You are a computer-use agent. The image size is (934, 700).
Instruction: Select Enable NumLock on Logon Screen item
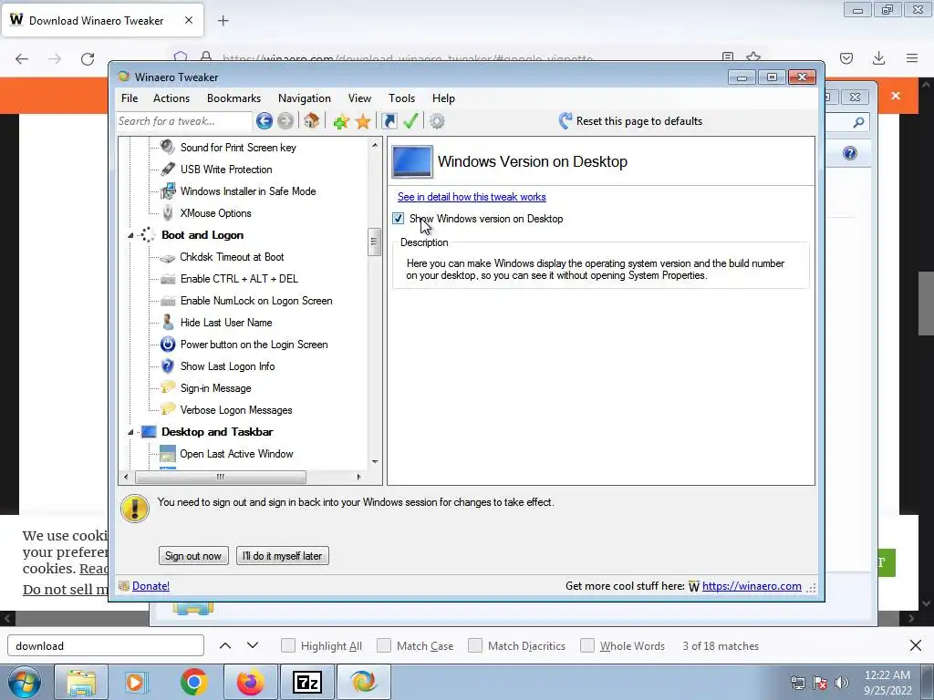(x=256, y=301)
